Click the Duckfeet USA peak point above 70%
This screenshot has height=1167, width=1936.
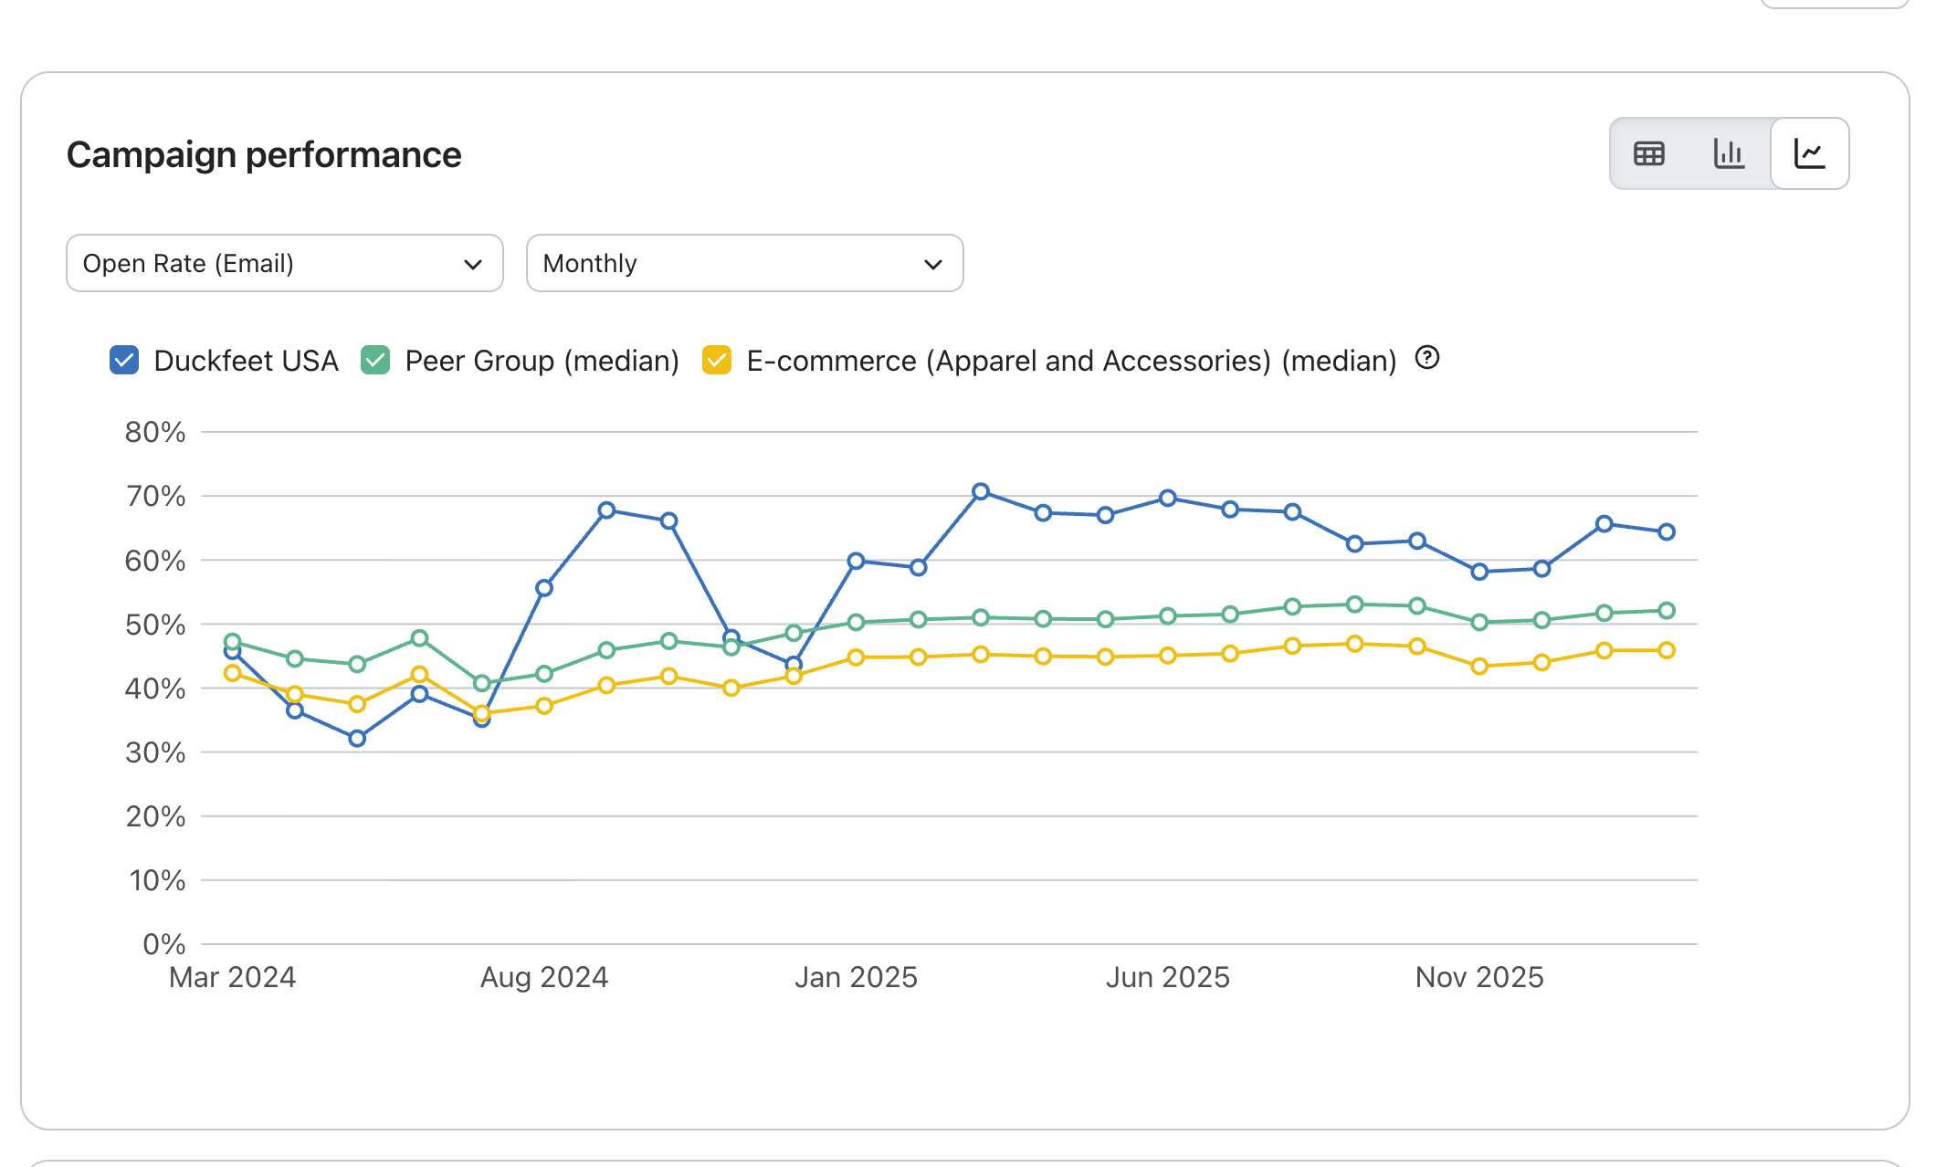(x=981, y=491)
